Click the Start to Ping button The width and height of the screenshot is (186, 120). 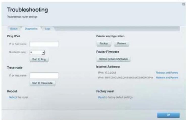pyautogui.click(x=39, y=59)
